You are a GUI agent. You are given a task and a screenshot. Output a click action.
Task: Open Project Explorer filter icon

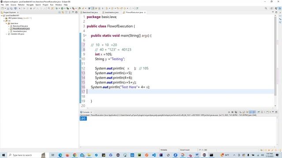(66, 12)
